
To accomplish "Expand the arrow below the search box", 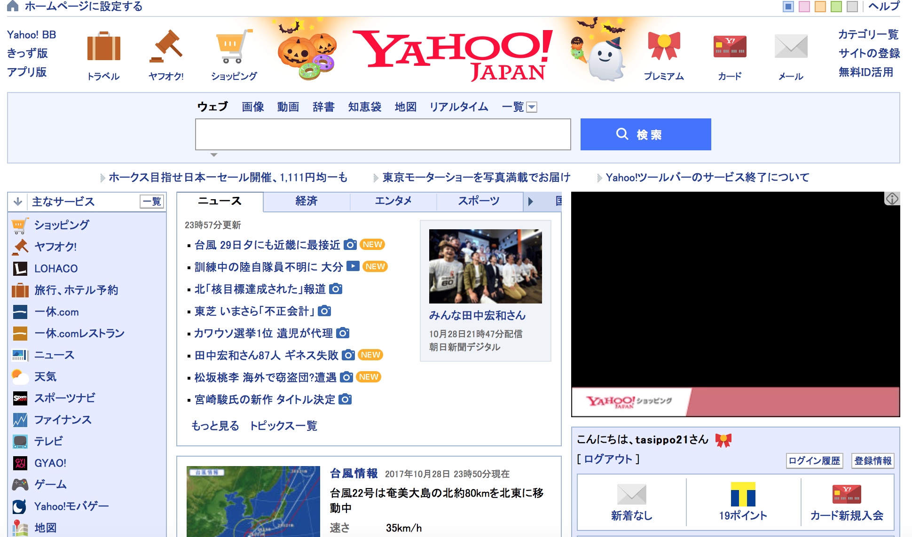I will (x=214, y=155).
